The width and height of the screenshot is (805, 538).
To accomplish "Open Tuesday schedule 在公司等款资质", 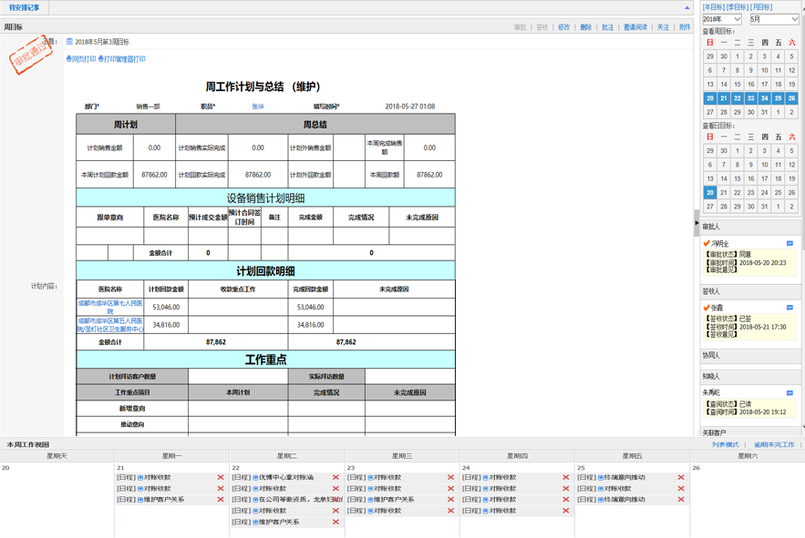I will coord(301,500).
